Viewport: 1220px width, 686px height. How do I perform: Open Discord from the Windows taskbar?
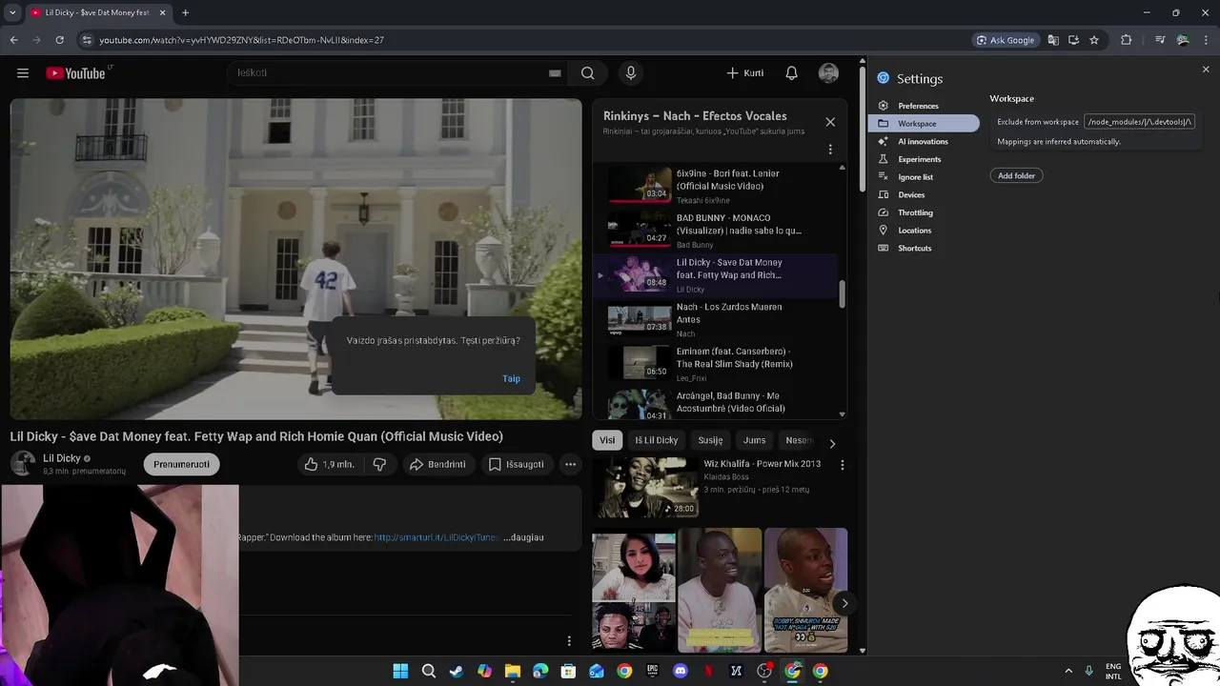coord(680,671)
